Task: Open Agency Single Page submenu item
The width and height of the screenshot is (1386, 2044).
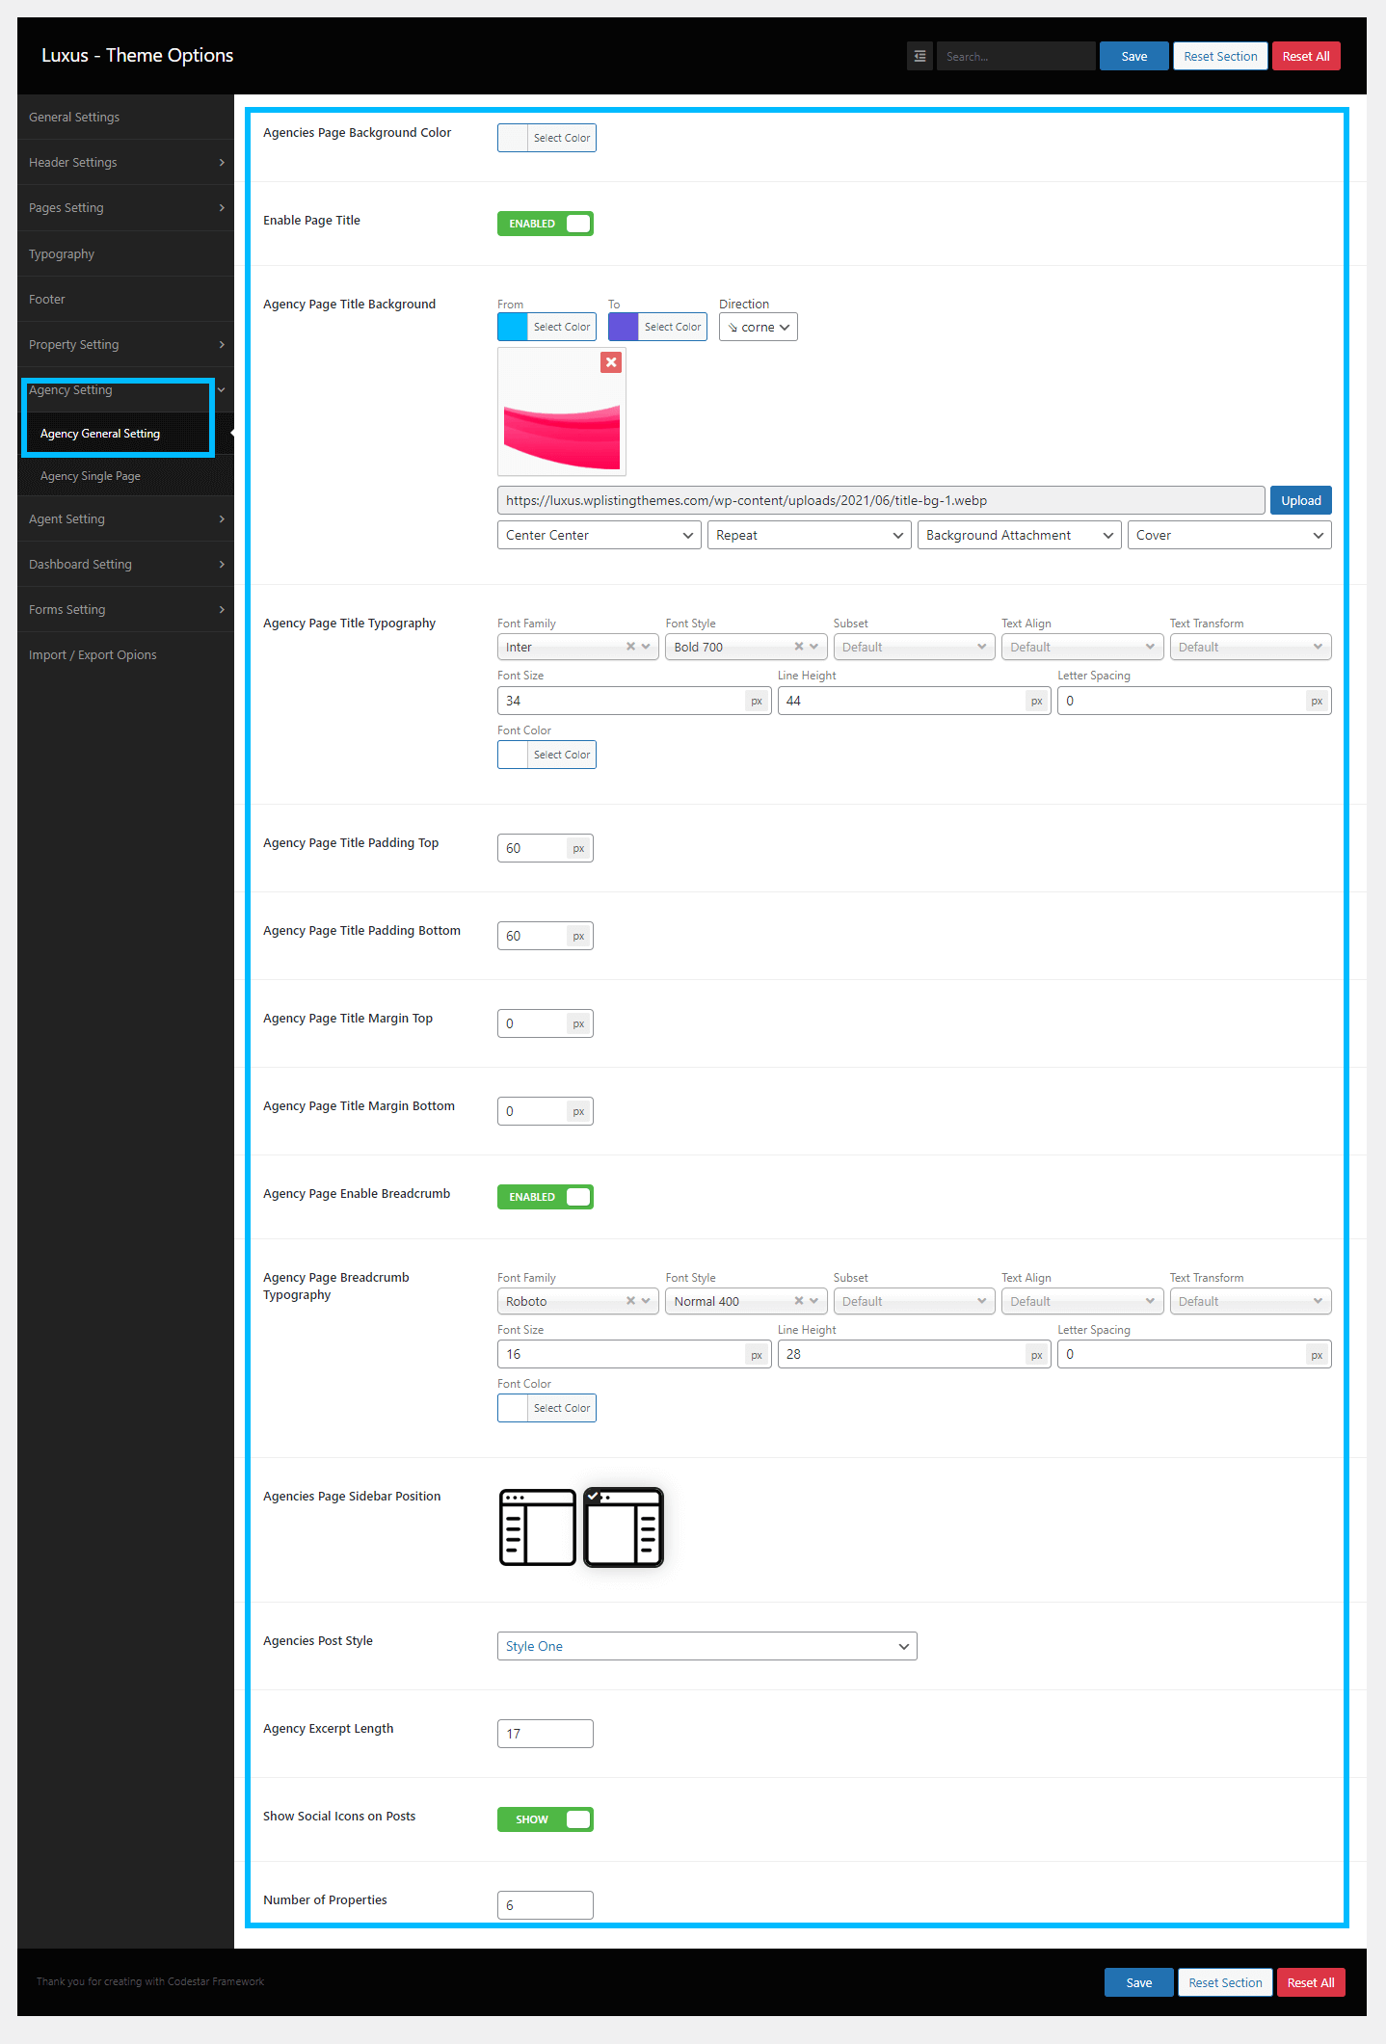Action: point(91,476)
